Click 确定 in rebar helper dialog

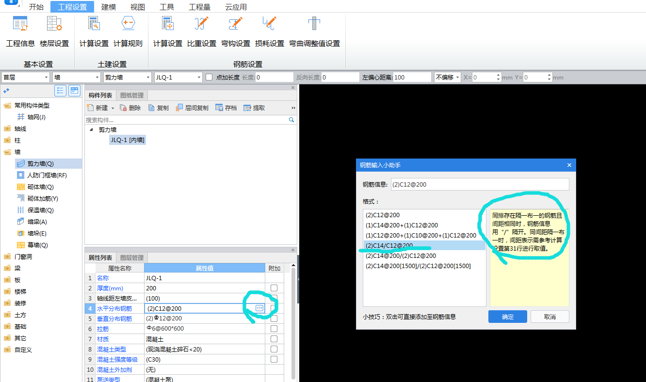pyautogui.click(x=508, y=317)
